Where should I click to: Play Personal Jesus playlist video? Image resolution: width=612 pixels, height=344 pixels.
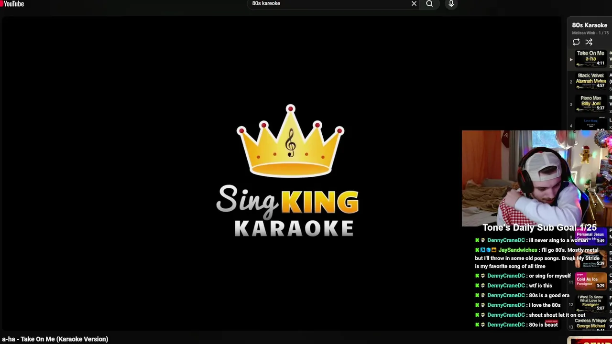point(590,236)
